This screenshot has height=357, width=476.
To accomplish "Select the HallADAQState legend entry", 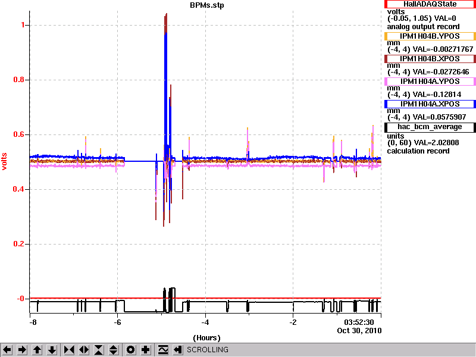I will pyautogui.click(x=430, y=4).
